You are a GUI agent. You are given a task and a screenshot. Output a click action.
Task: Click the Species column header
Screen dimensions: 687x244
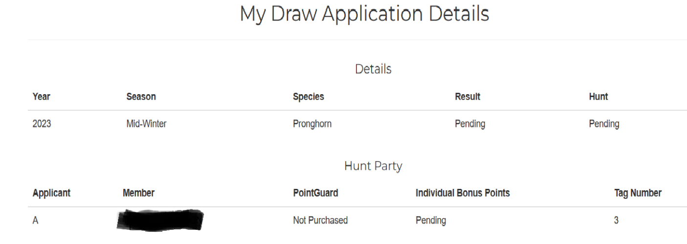[x=309, y=97]
